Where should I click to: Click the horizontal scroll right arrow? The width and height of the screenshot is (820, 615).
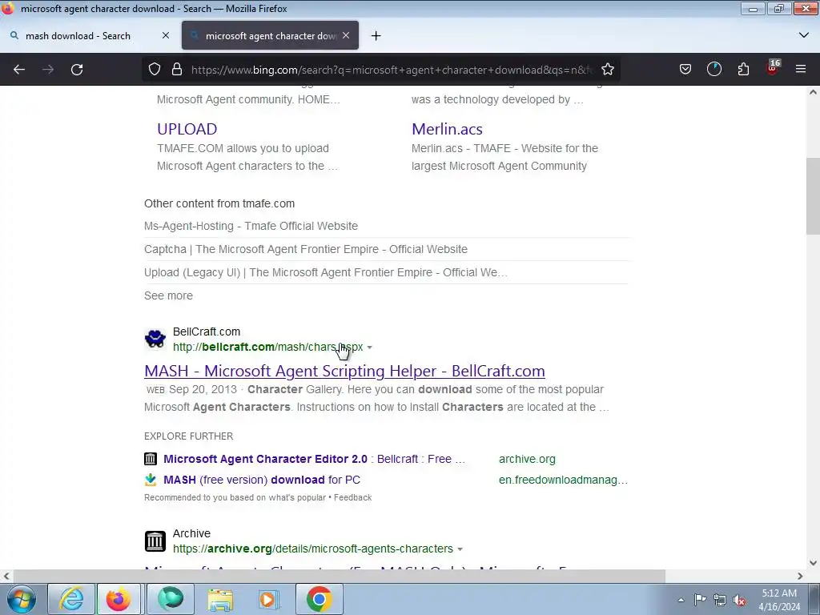800,576
